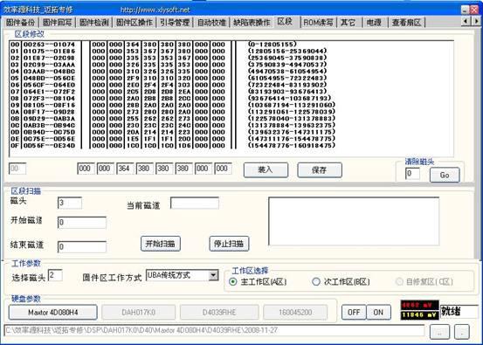Screen dimensions: 483x345
Task: Turn power ON button
Action: (x=378, y=313)
